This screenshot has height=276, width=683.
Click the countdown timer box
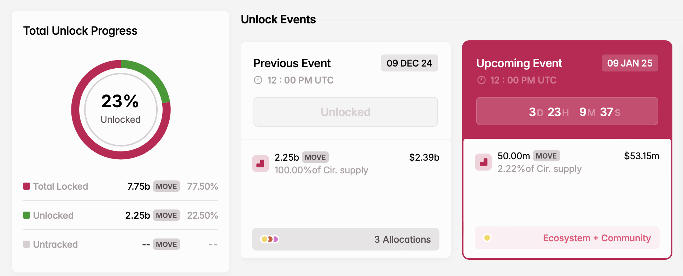pyautogui.click(x=567, y=111)
